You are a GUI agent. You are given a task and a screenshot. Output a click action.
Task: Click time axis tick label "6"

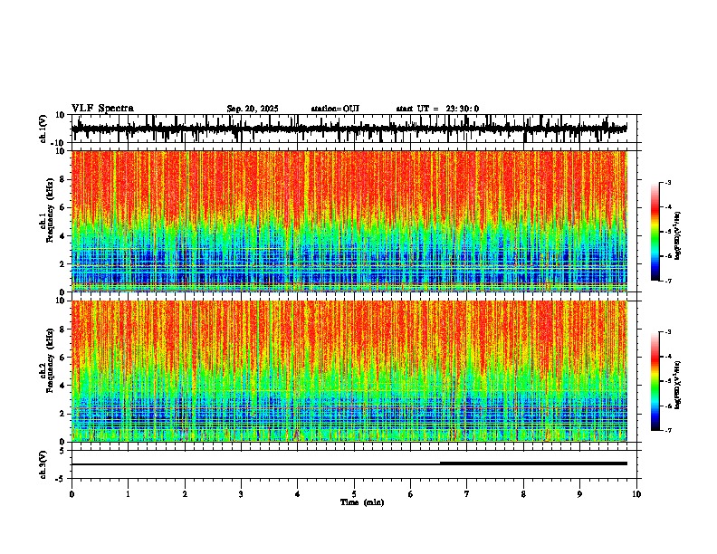[411, 494]
